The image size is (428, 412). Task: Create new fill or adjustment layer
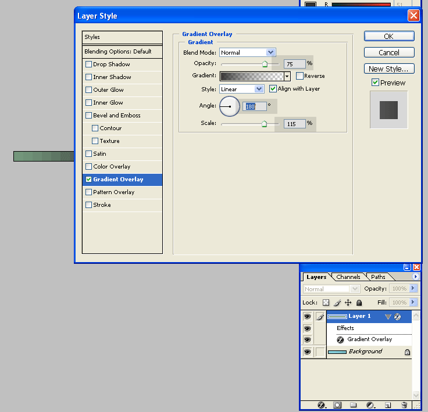370,405
